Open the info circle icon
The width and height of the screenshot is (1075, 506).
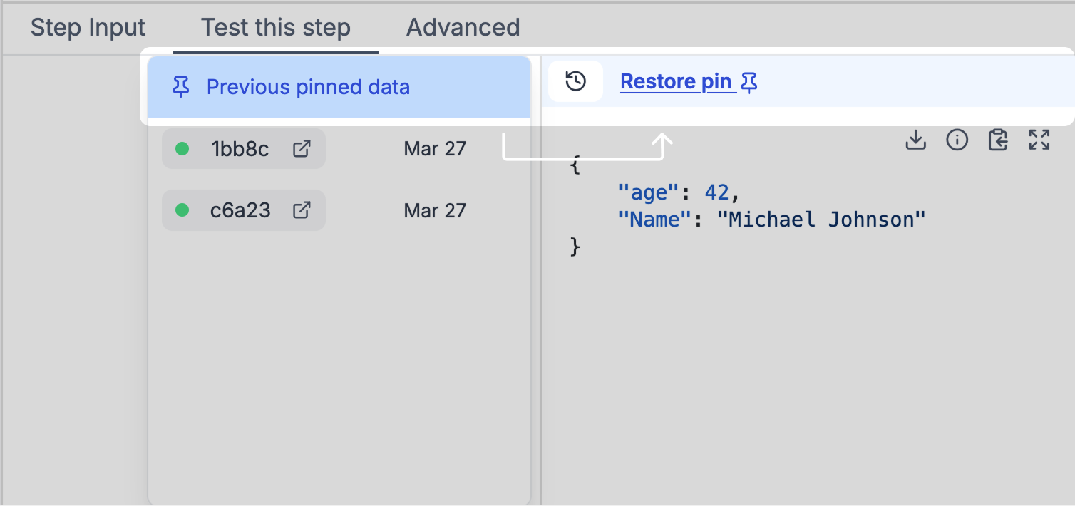957,140
